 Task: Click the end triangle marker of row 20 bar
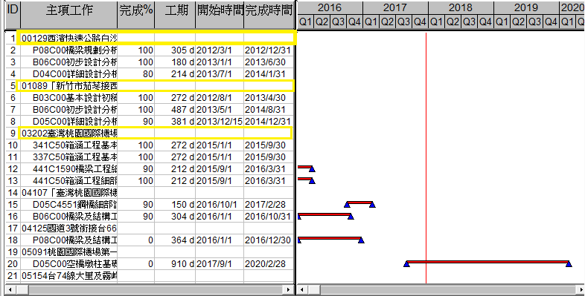(569, 264)
